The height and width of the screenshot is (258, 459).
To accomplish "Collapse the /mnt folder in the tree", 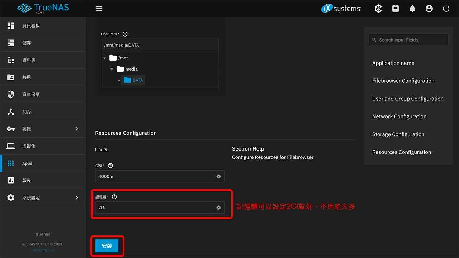I will click(105, 58).
